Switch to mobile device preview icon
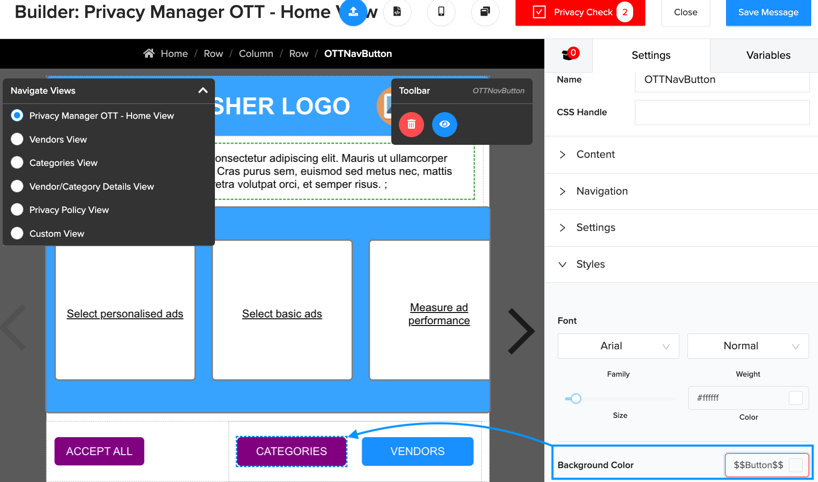 click(x=441, y=13)
